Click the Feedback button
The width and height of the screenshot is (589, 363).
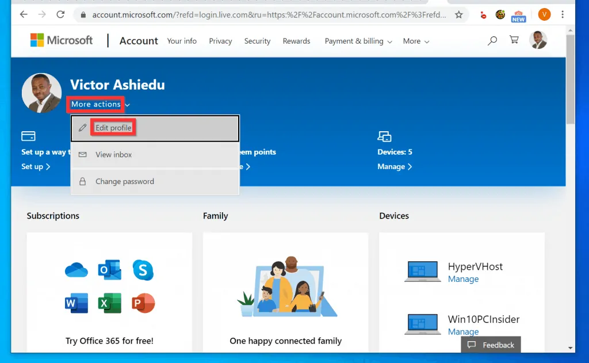[491, 345]
